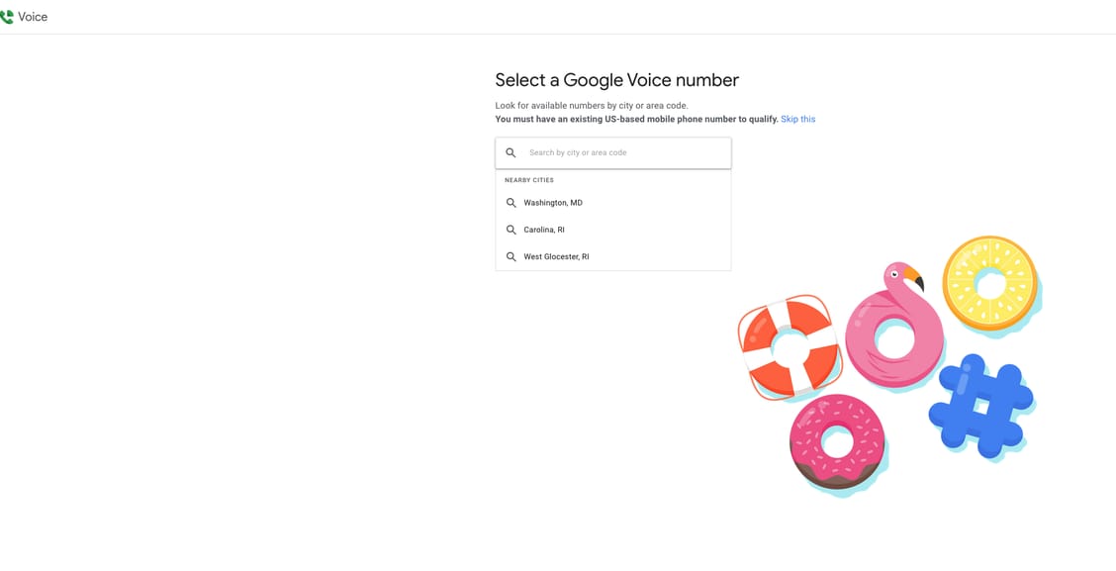Follow the "Skip this" link

pyautogui.click(x=797, y=120)
